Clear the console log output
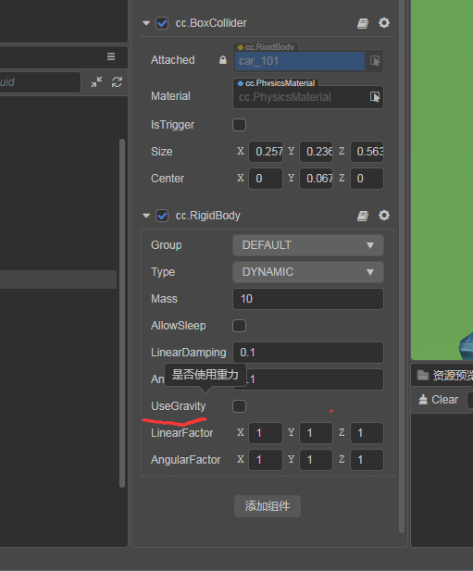Image resolution: width=473 pixels, height=571 pixels. pos(439,400)
